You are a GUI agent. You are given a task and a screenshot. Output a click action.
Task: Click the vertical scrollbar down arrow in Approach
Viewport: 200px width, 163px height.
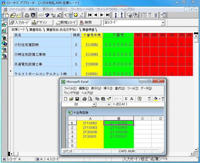tap(196, 150)
